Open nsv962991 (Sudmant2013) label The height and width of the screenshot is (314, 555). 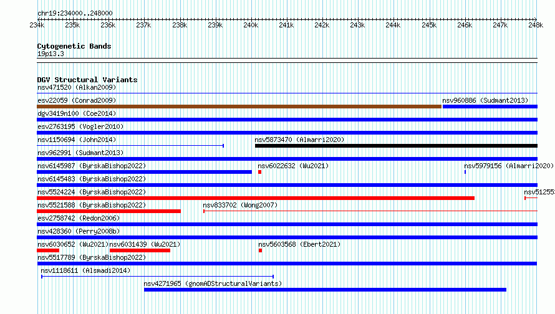click(x=80, y=153)
